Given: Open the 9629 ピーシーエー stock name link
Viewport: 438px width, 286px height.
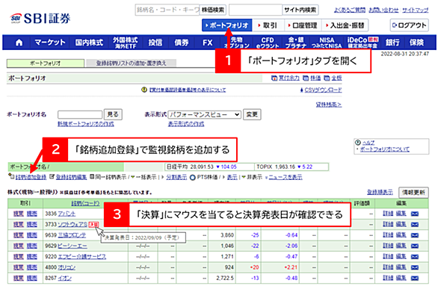Looking at the screenshot, I should (x=73, y=246).
